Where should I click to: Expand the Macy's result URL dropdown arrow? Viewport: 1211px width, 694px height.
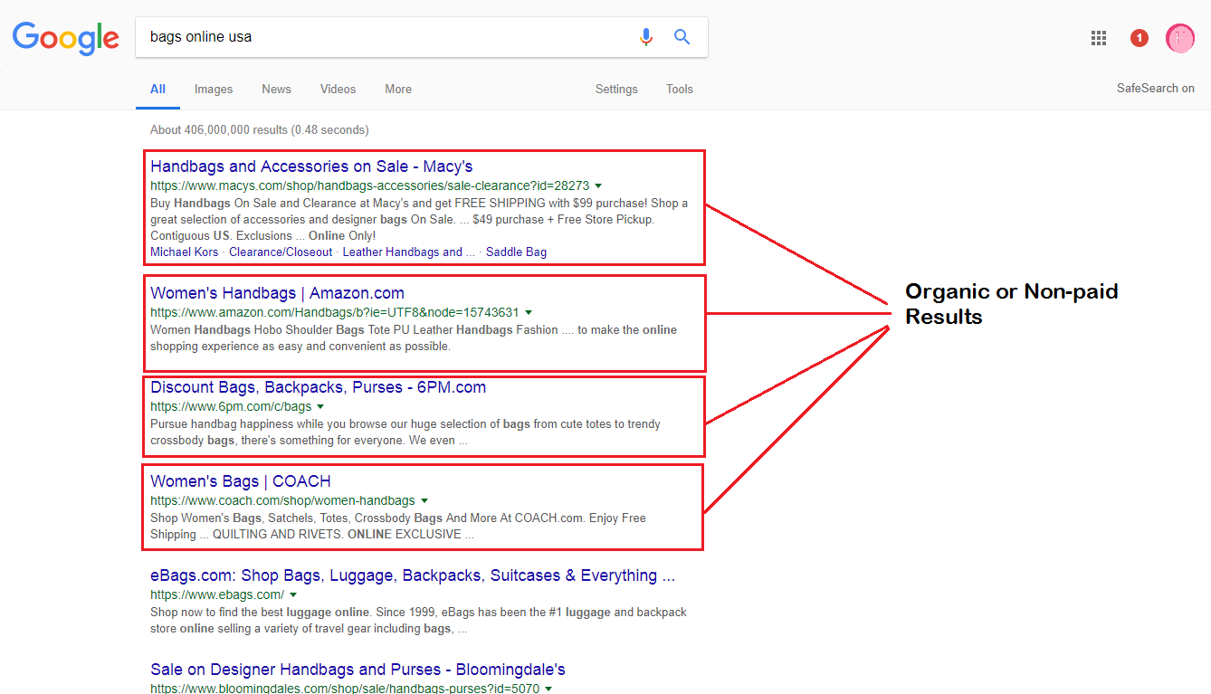[x=597, y=185]
